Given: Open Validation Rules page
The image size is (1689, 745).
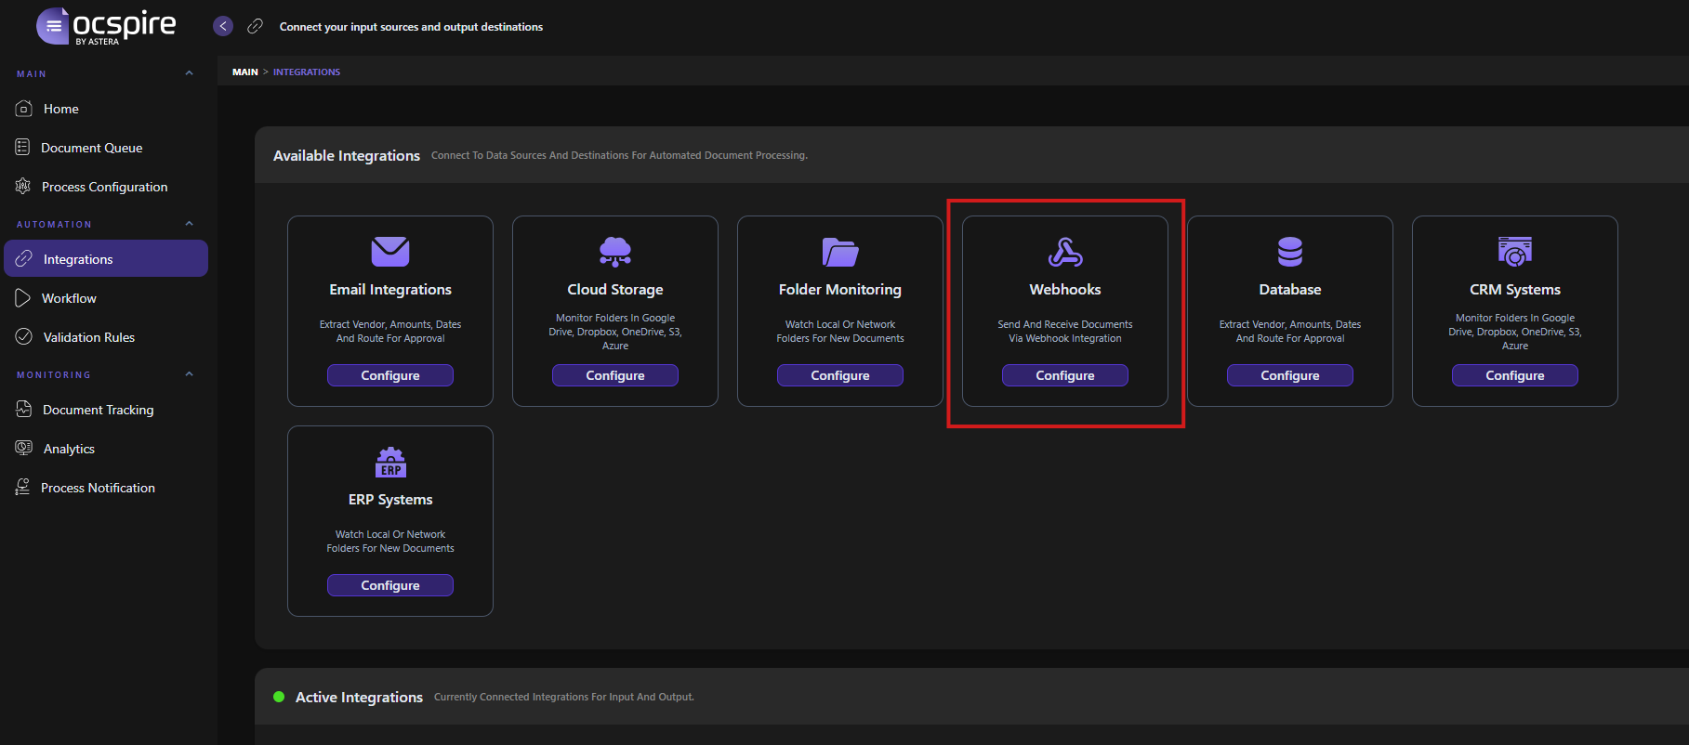Looking at the screenshot, I should coord(88,337).
